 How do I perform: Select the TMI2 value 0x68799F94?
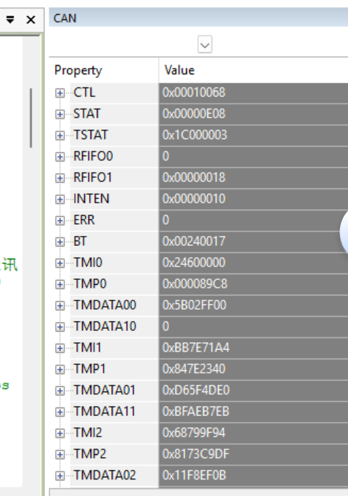click(194, 433)
